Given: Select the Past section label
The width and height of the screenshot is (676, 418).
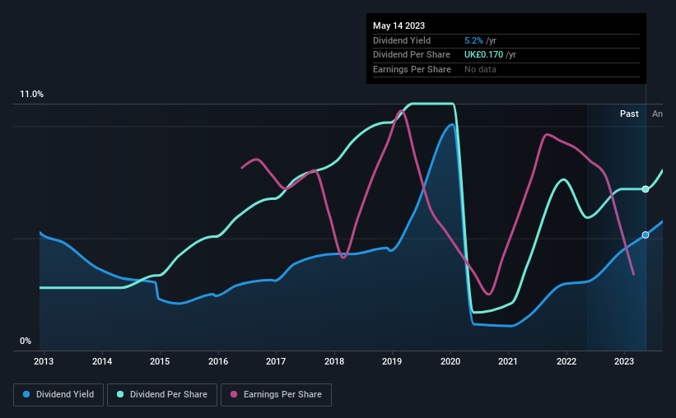Looking at the screenshot, I should tap(629, 114).
